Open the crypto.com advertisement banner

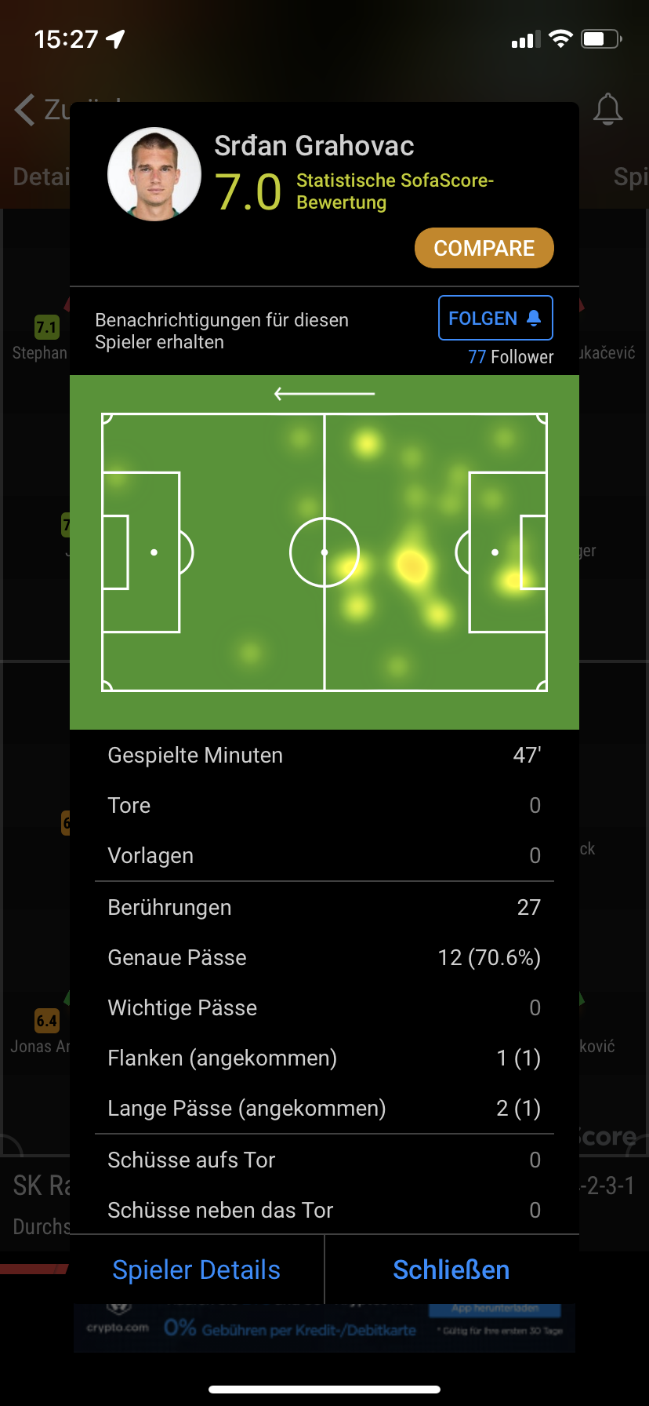point(324,1328)
